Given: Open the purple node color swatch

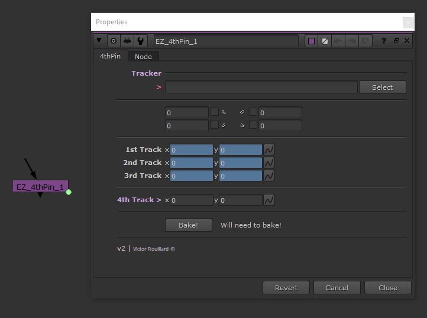Looking at the screenshot, I should click(x=312, y=41).
